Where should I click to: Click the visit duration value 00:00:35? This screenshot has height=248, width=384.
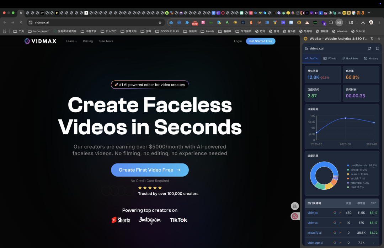click(x=355, y=96)
